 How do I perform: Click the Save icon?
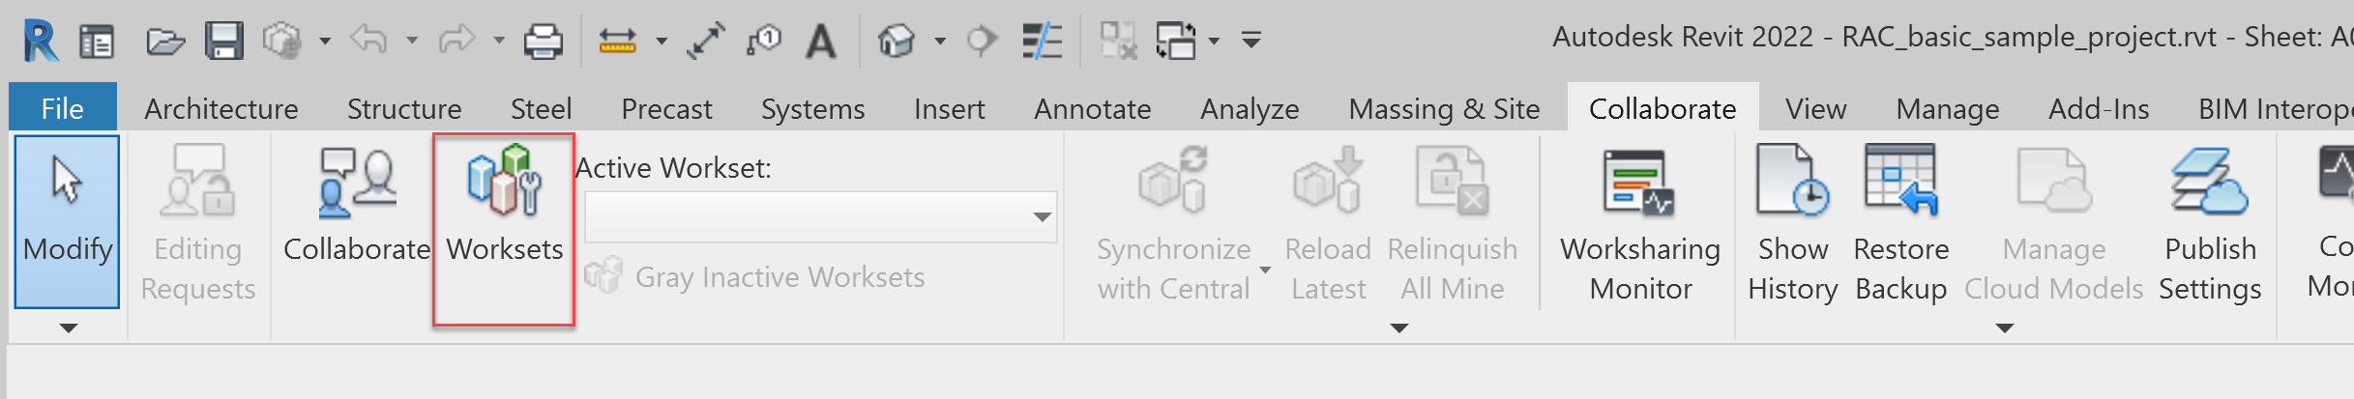[x=223, y=41]
